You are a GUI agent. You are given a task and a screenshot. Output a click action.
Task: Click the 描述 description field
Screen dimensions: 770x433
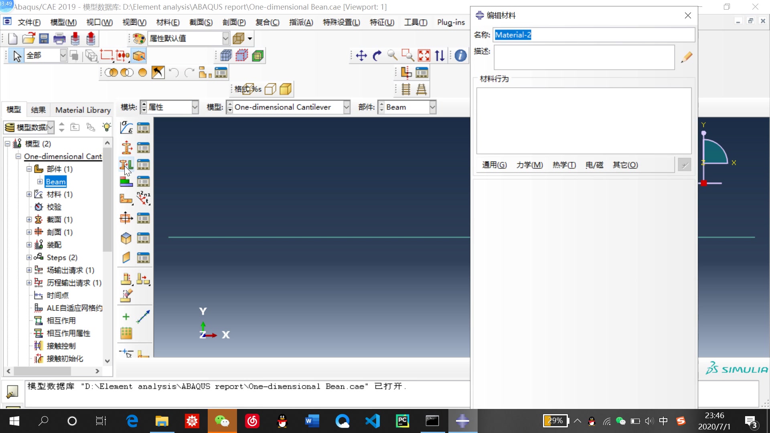(584, 57)
